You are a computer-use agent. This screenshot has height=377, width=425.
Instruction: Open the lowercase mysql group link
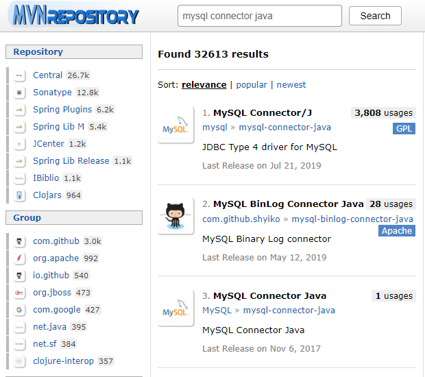pyautogui.click(x=215, y=127)
